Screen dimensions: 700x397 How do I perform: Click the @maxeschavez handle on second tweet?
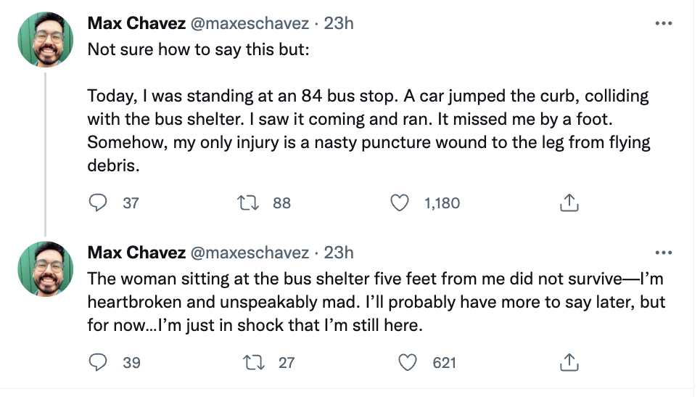pos(250,253)
